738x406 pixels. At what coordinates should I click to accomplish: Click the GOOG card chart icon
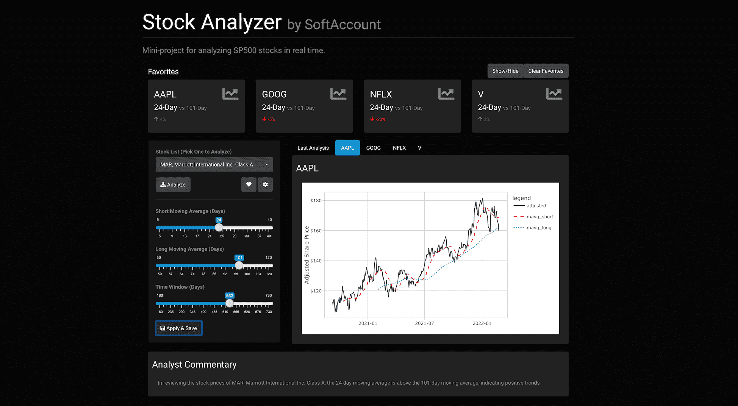tap(338, 94)
